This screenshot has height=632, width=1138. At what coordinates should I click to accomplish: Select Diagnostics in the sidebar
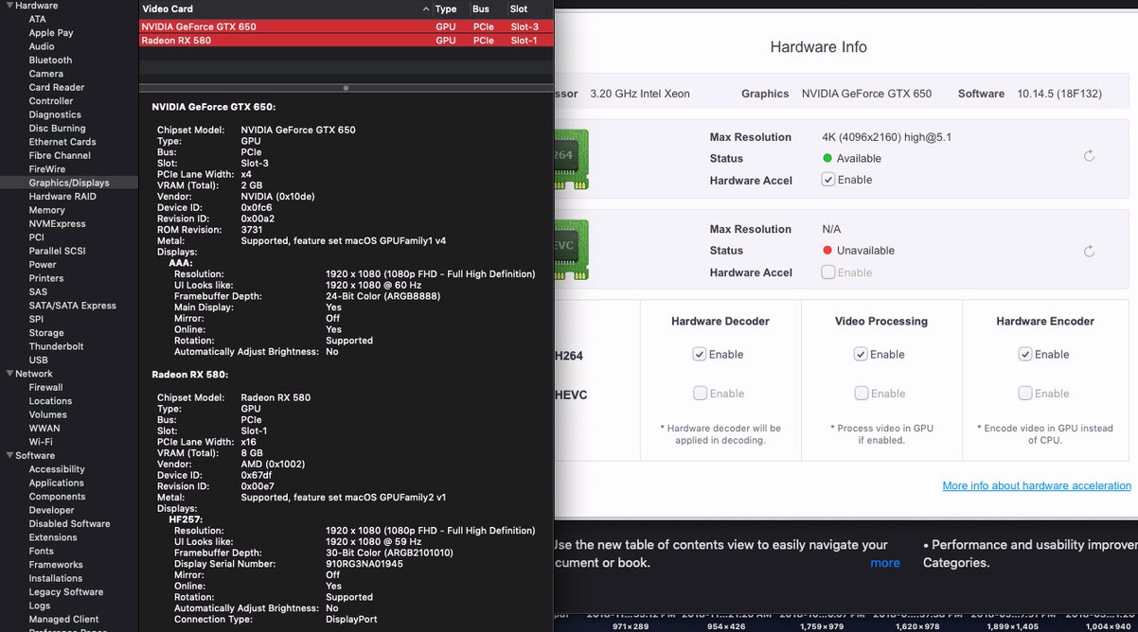click(x=55, y=114)
